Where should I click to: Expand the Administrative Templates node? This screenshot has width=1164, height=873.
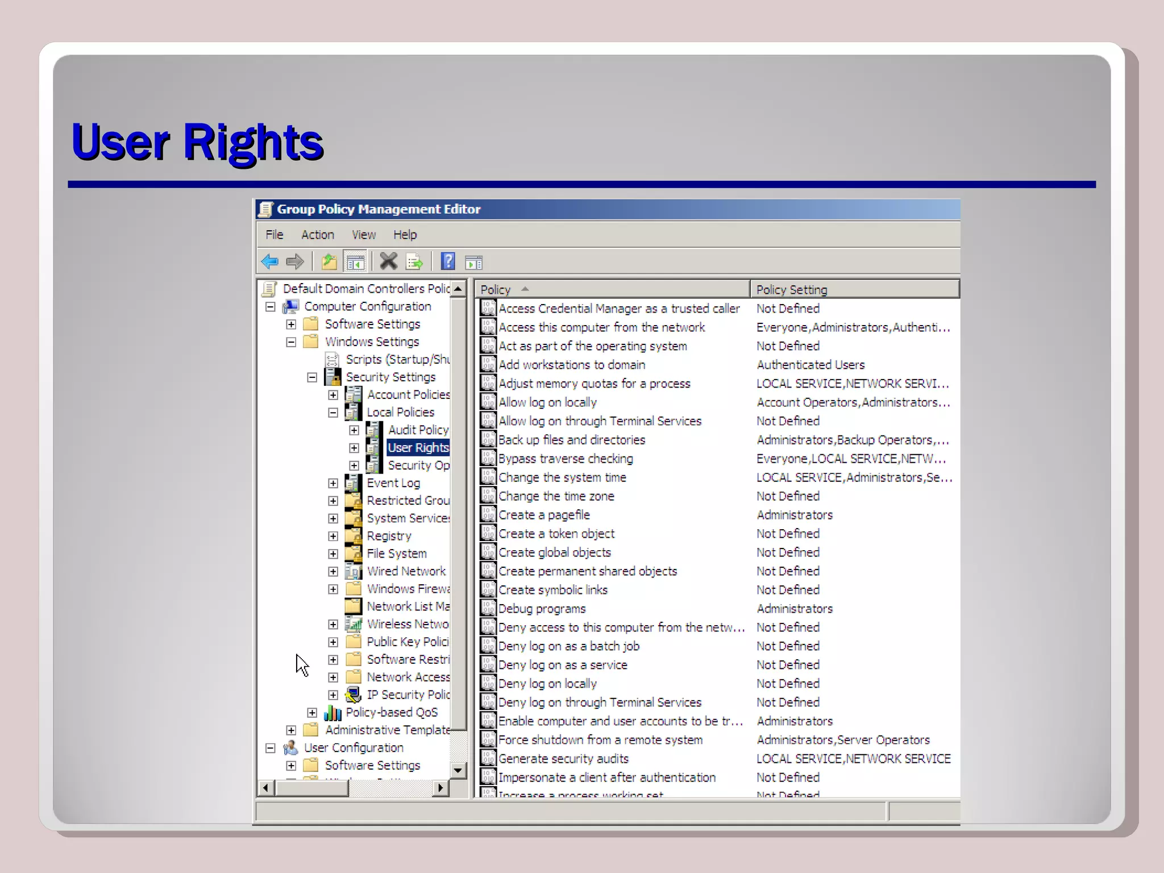pyautogui.click(x=291, y=730)
